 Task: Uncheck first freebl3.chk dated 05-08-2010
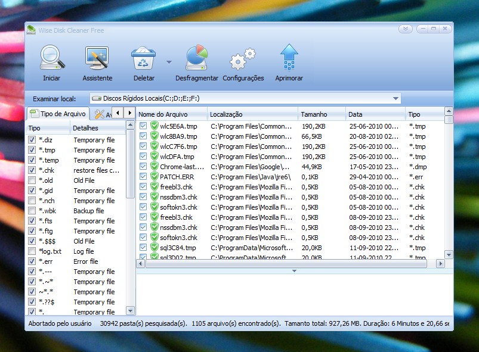click(143, 186)
